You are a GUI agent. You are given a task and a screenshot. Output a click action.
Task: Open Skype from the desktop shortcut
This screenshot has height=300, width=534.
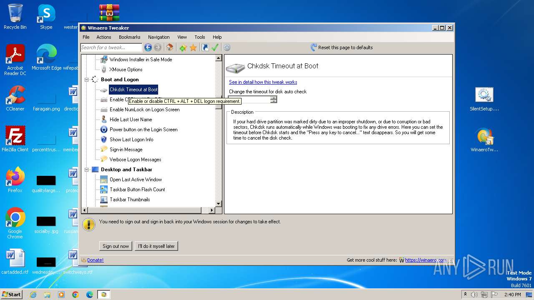[46, 17]
